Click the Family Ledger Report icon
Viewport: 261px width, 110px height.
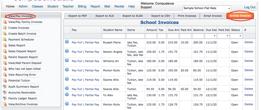[5, 98]
